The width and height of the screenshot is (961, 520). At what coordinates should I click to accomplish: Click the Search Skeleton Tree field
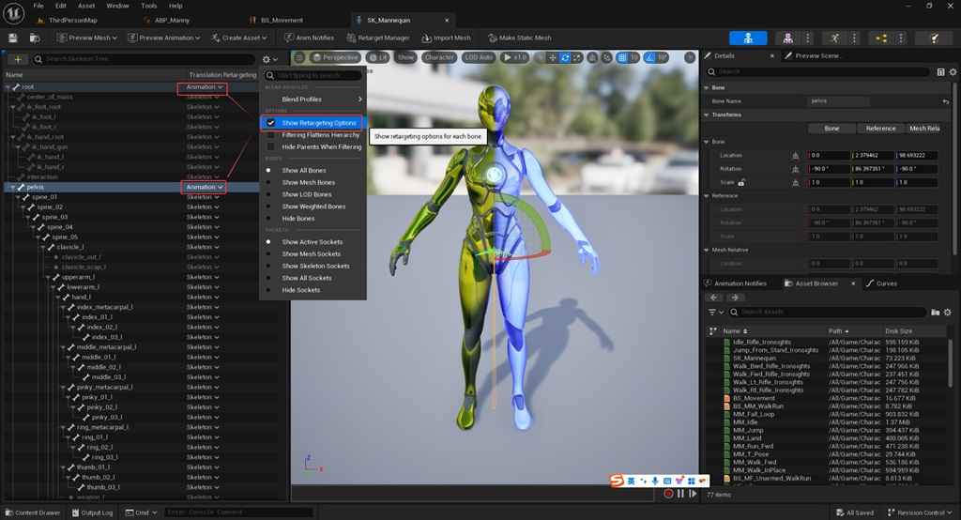click(x=144, y=59)
